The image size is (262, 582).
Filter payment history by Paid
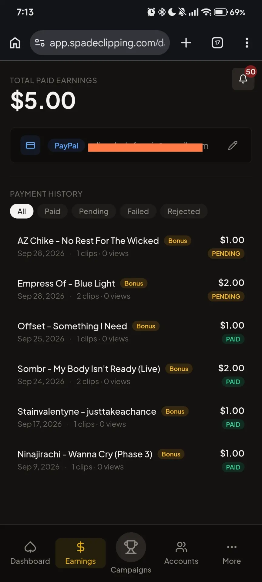pos(52,211)
